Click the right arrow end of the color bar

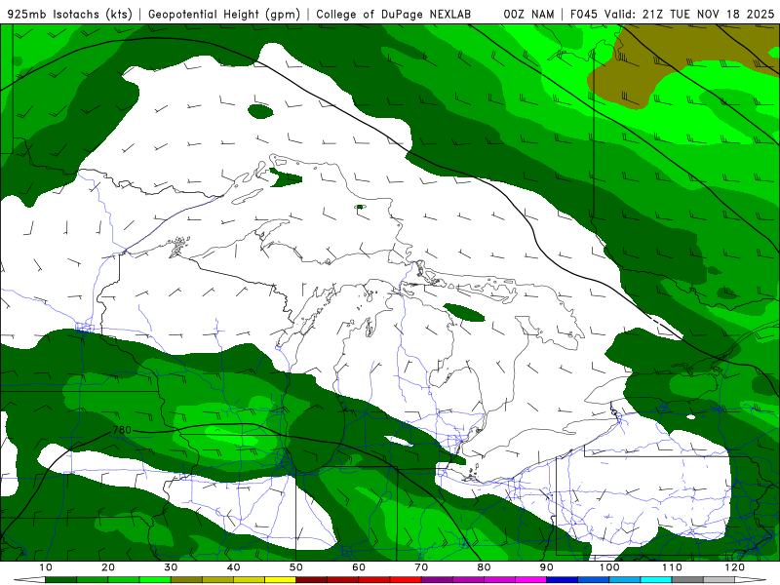pyautogui.click(x=751, y=580)
